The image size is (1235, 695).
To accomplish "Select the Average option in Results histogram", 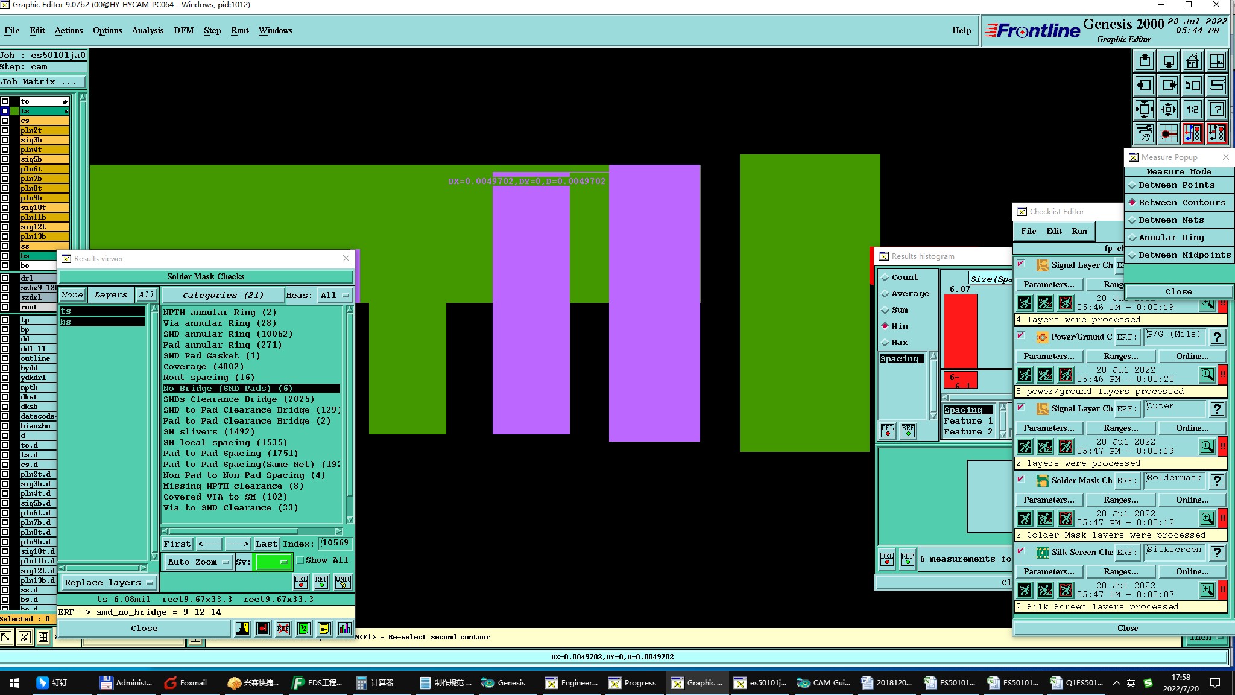I will (909, 294).
